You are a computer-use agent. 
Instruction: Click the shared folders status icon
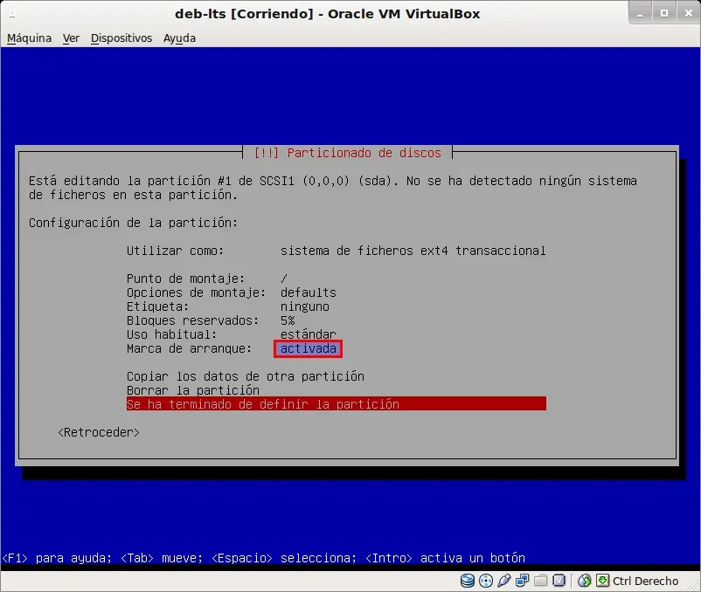click(x=540, y=581)
